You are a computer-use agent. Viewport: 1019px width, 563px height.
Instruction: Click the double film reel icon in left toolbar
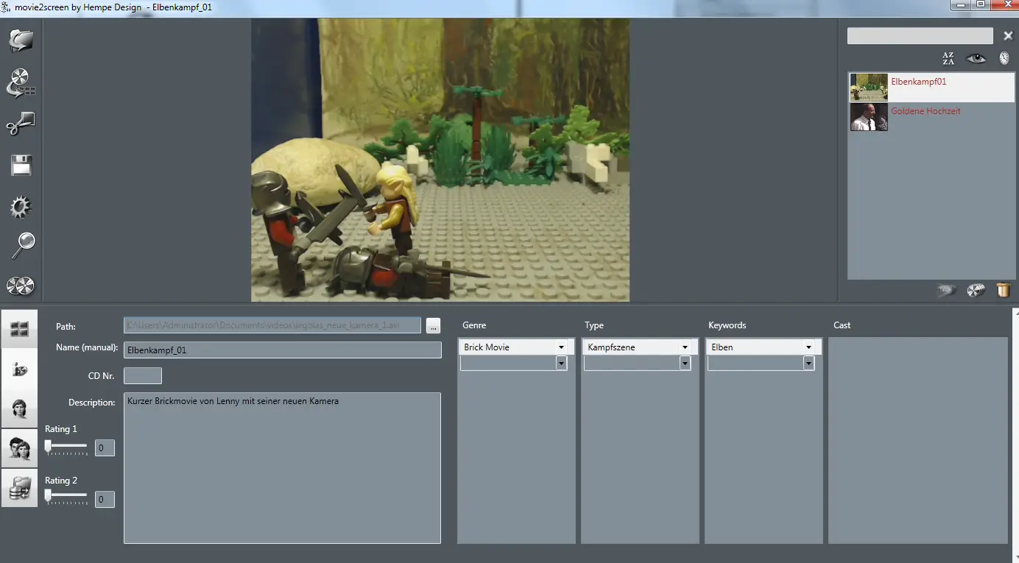click(21, 286)
